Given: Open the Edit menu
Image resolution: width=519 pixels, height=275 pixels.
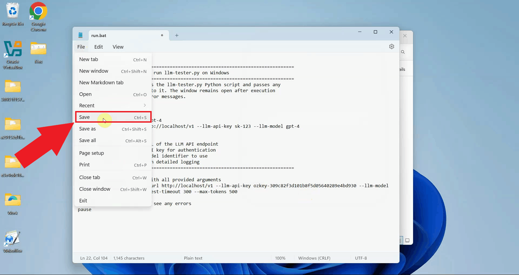Looking at the screenshot, I should coord(98,46).
